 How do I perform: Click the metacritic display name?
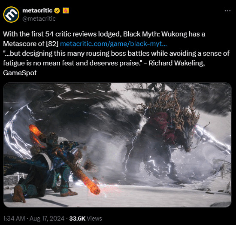tap(37, 11)
